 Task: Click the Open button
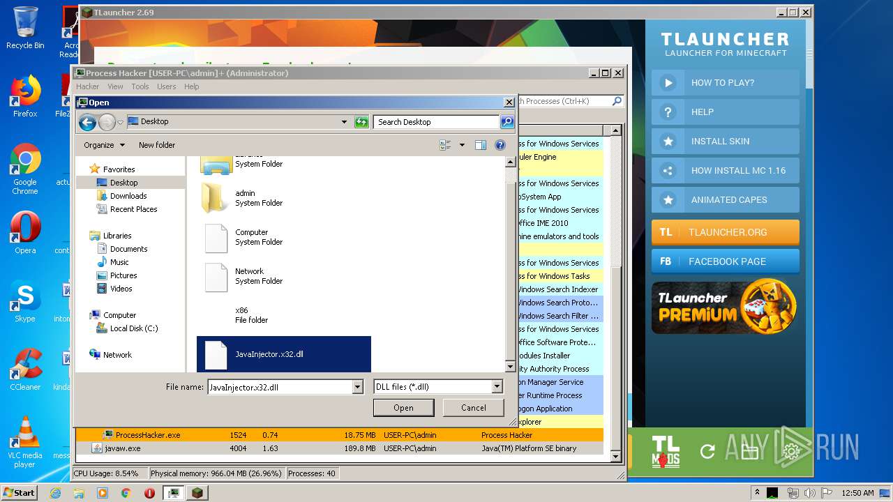[403, 408]
